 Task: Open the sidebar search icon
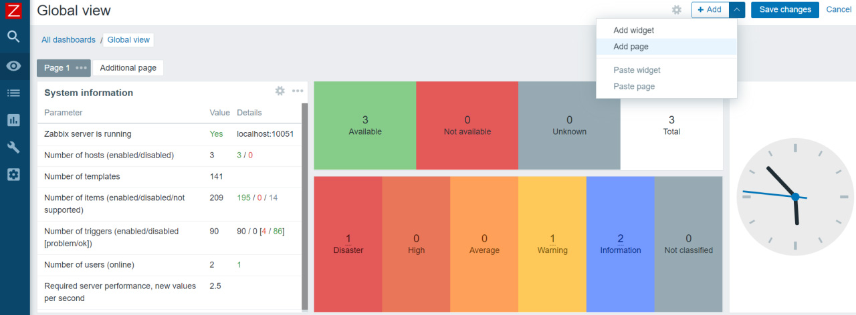[13, 37]
